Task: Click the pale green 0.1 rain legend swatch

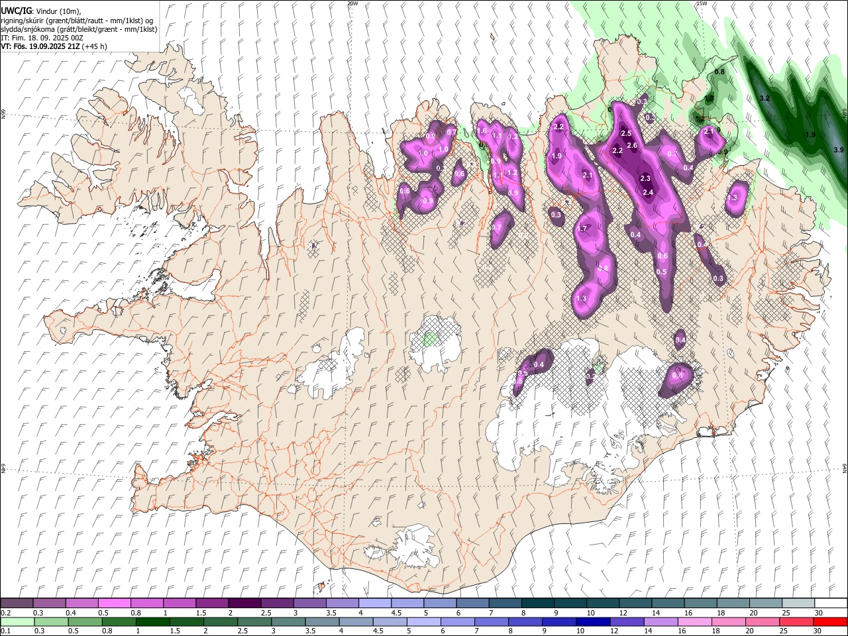Action: 17,622
